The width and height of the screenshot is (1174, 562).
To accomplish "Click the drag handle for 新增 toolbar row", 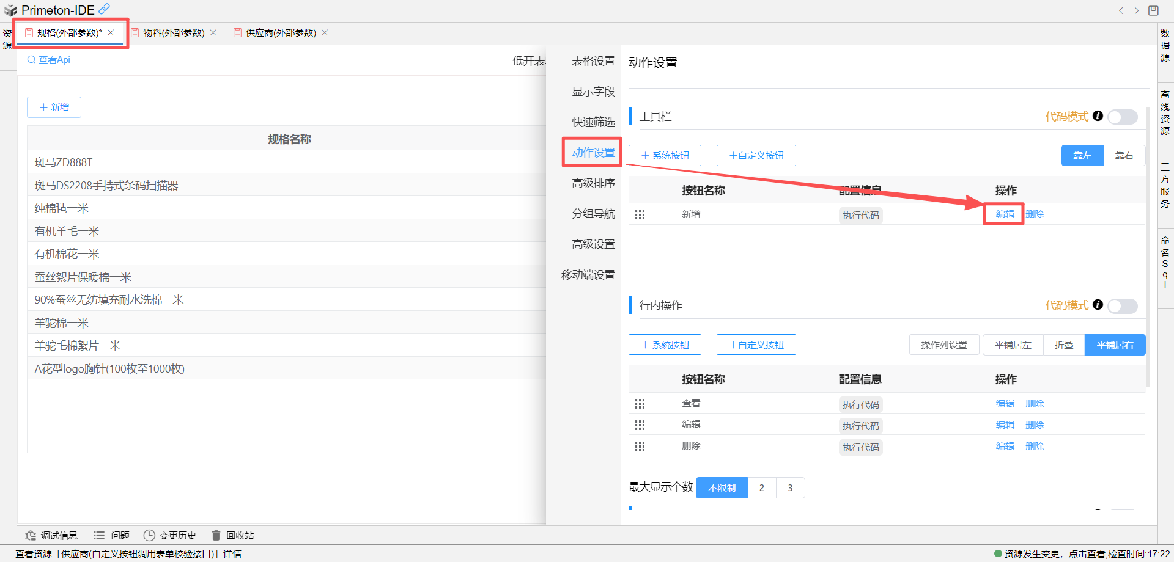I will pos(640,215).
